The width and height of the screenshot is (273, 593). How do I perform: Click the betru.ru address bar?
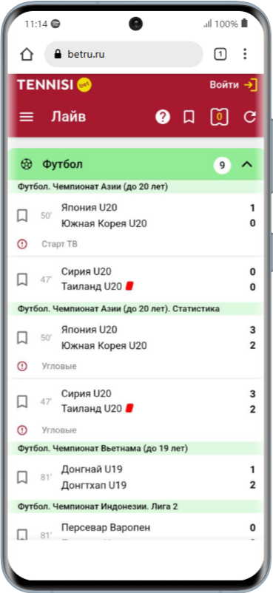[x=124, y=55]
